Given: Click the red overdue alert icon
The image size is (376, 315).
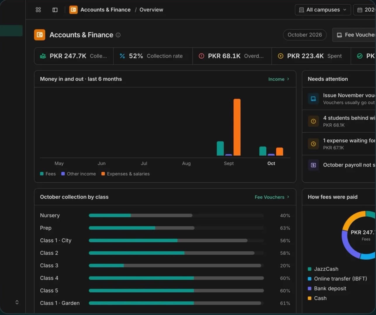Looking at the screenshot, I should pos(201,56).
